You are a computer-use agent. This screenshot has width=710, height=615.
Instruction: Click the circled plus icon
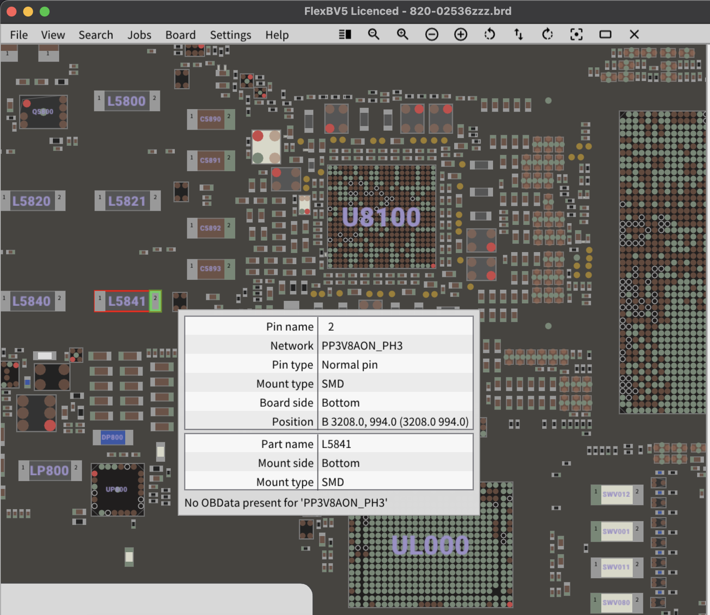tap(460, 34)
